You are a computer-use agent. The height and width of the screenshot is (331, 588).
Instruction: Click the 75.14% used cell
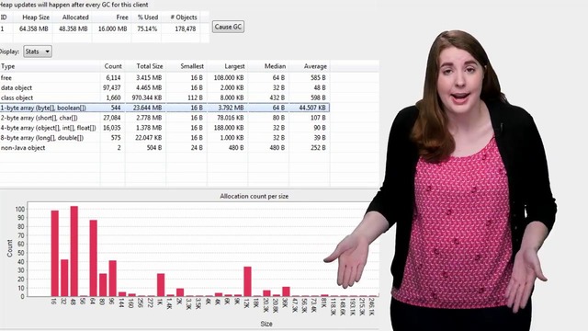[x=147, y=29]
